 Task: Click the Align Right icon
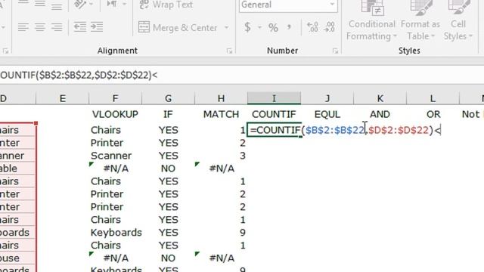tap(57, 27)
